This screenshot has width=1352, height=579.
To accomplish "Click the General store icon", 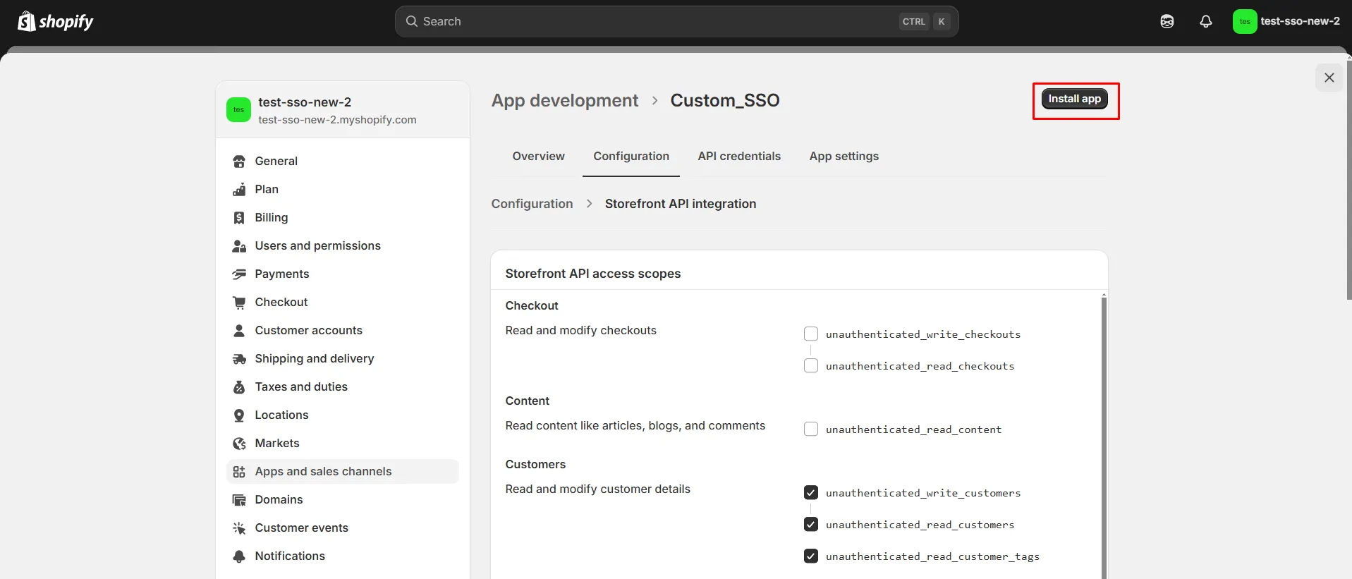I will coord(239,161).
